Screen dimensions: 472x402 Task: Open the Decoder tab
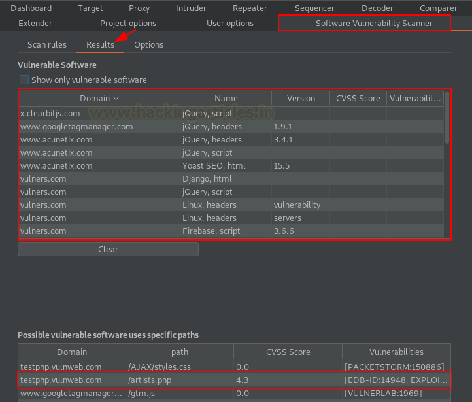point(377,8)
